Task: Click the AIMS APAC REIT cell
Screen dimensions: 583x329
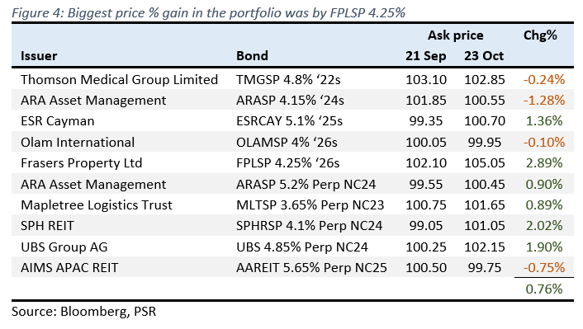Action: (x=69, y=268)
